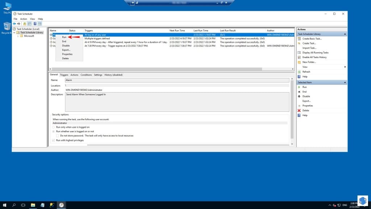Viewport: 371px width, 209px height.
Task: Open Help via the toolbar question mark icon
Action: coord(35,24)
